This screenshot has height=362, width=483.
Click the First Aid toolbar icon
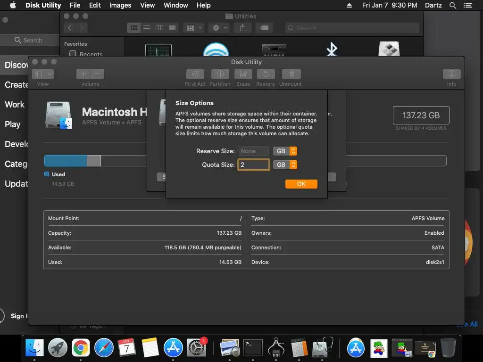pos(195,74)
